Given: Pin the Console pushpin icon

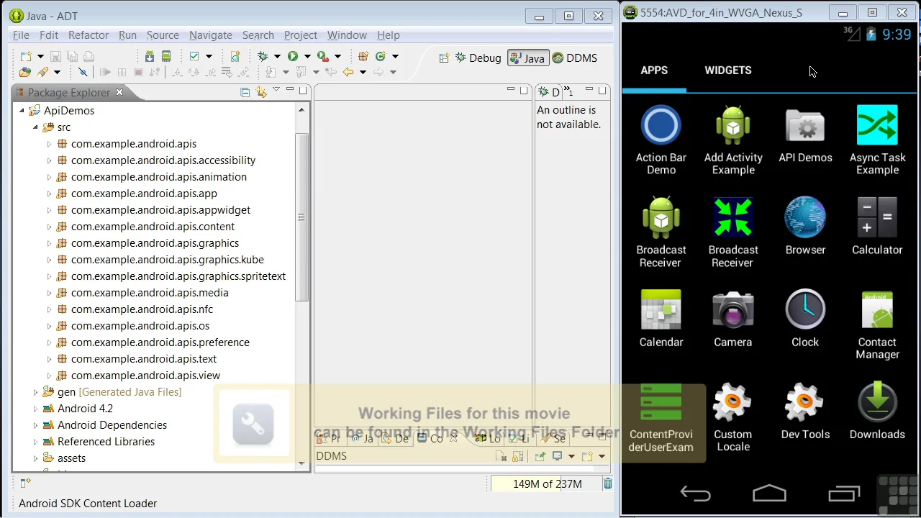Looking at the screenshot, I should [540, 456].
